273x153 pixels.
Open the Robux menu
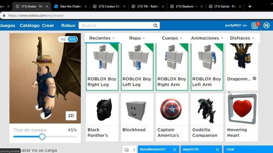[x=68, y=25]
